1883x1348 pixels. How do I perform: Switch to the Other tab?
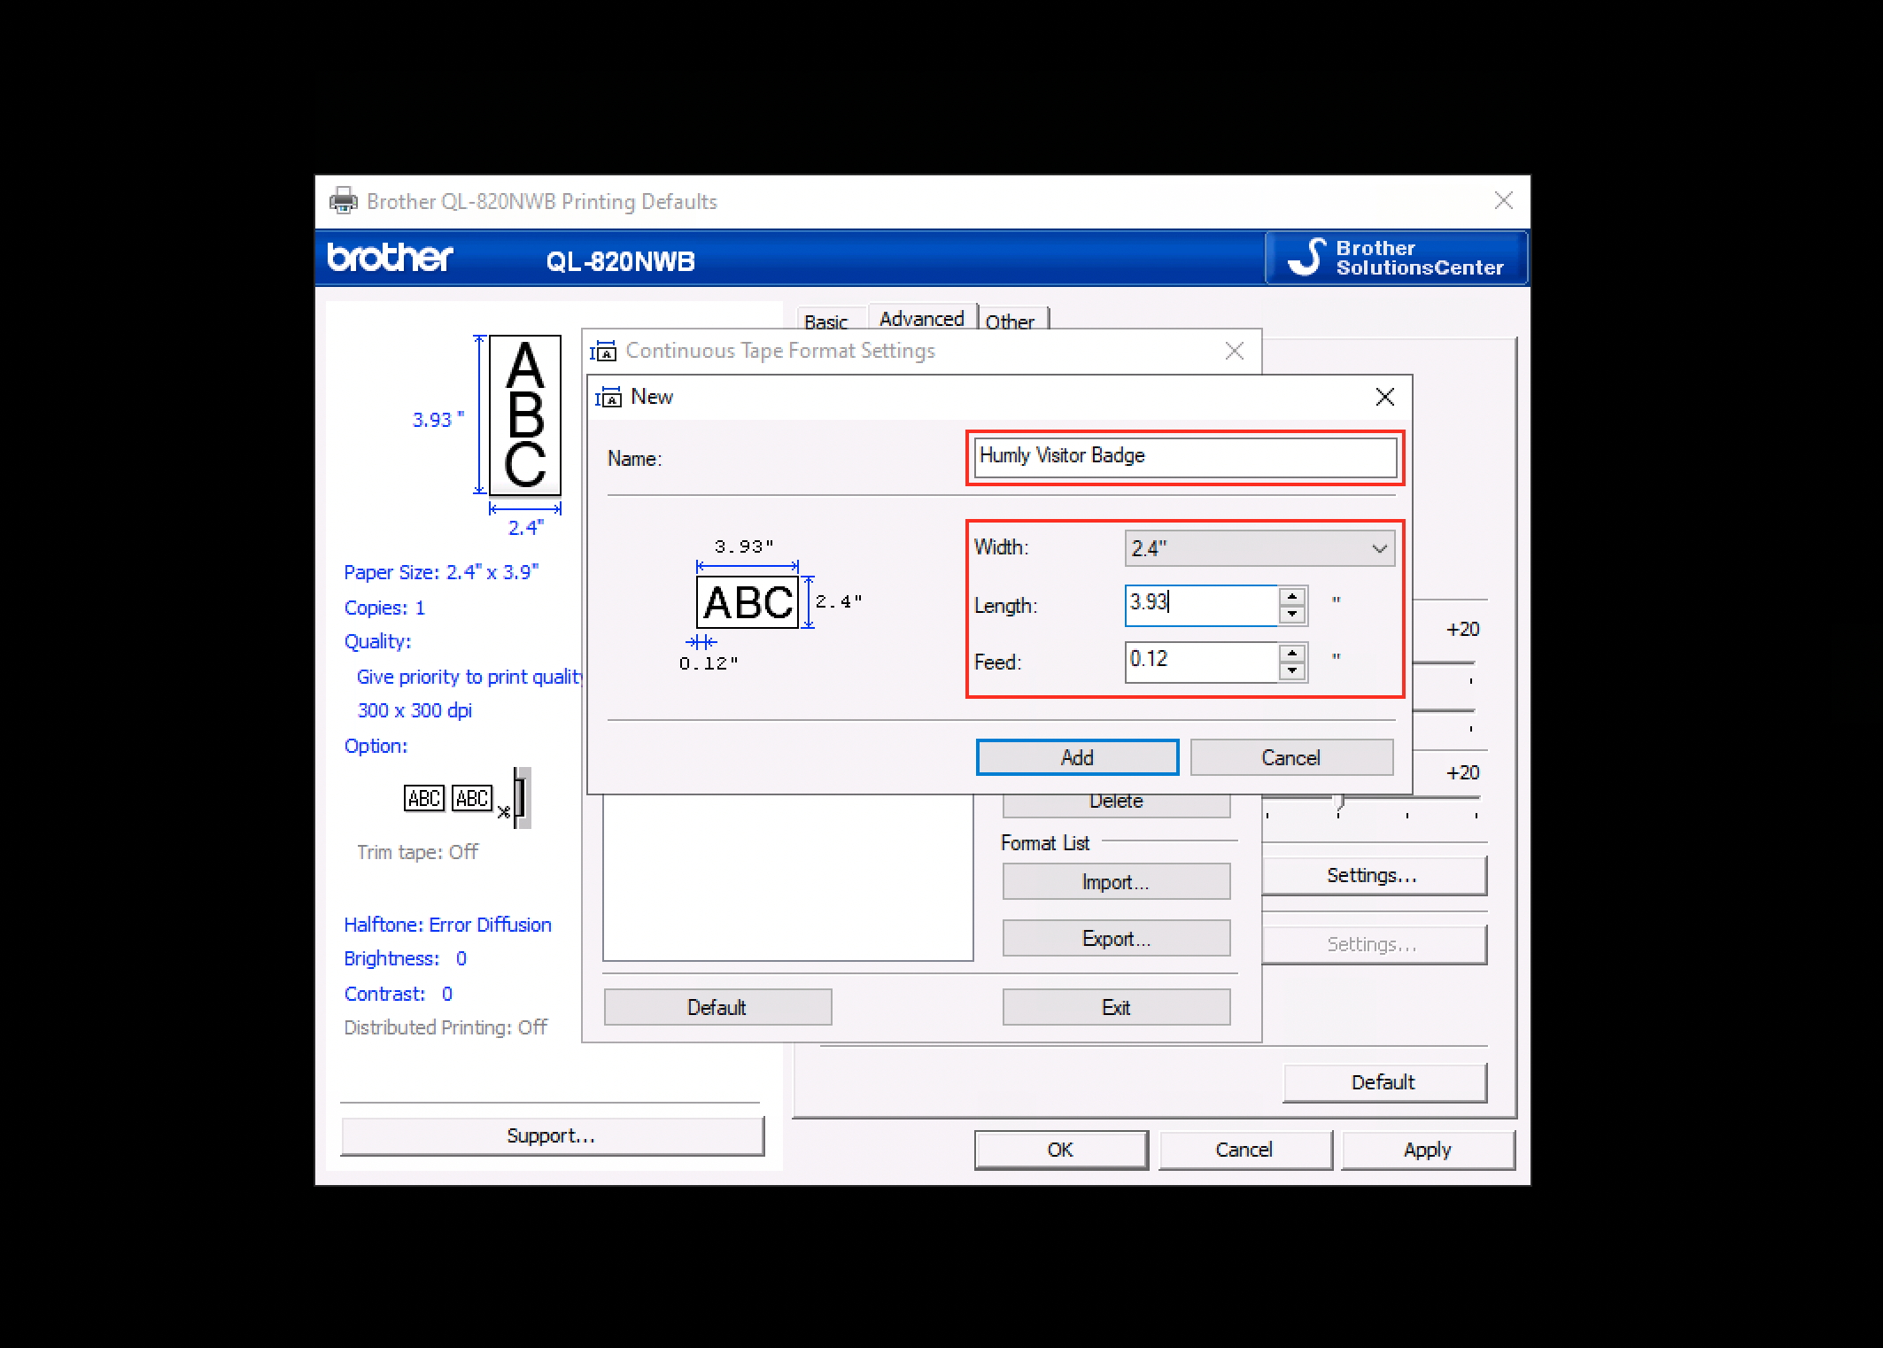(x=1011, y=322)
